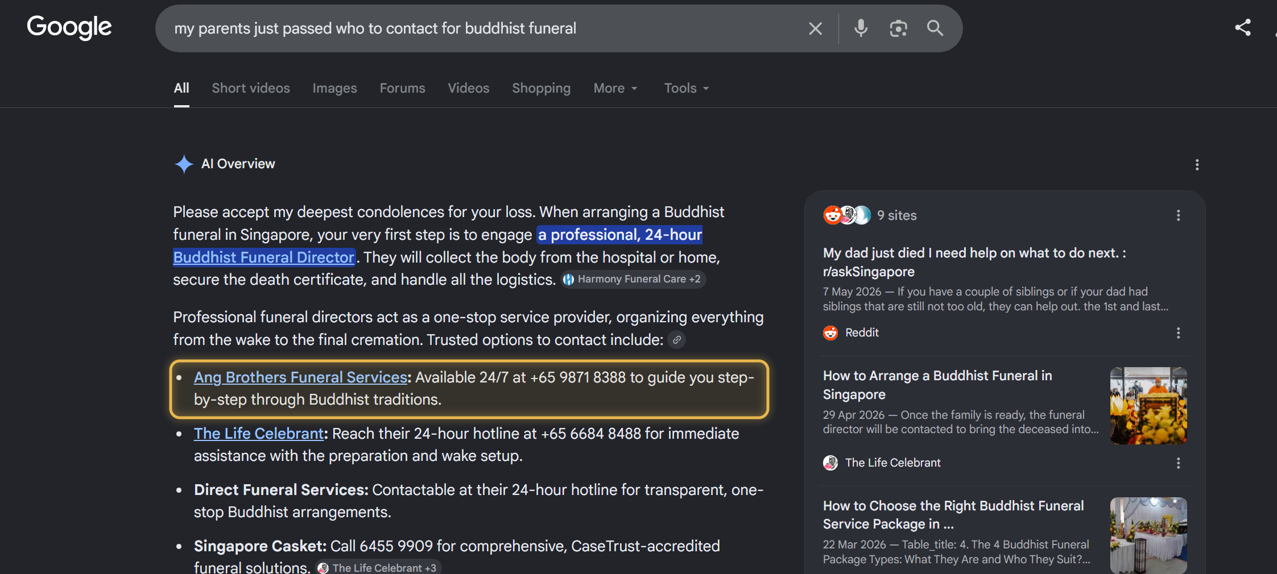1277x574 pixels.
Task: Switch to the Forums tab
Action: 402,88
